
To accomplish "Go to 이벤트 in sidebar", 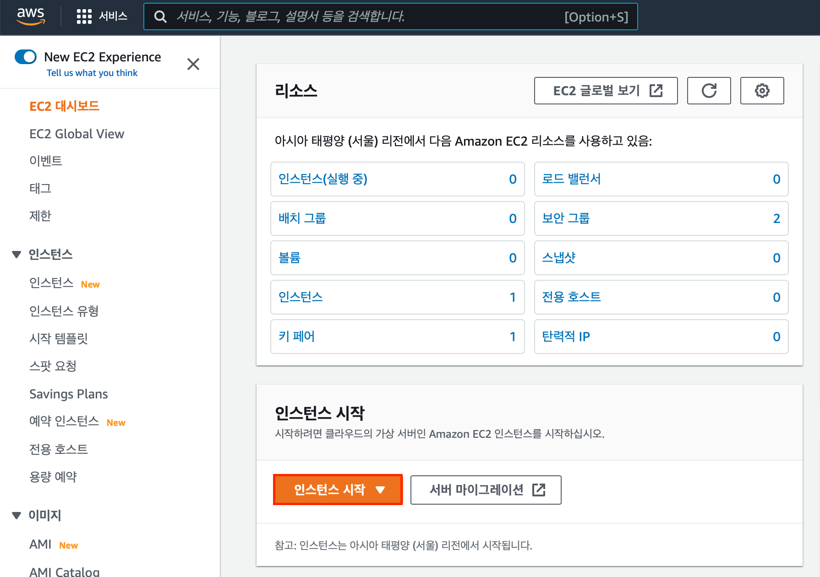I will 46,161.
